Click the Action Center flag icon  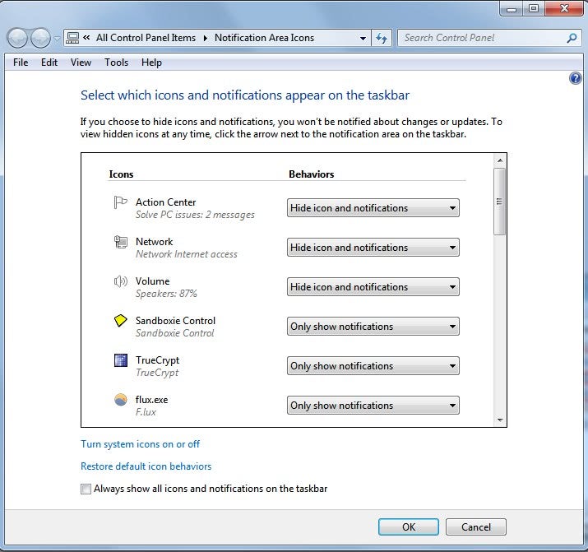120,202
